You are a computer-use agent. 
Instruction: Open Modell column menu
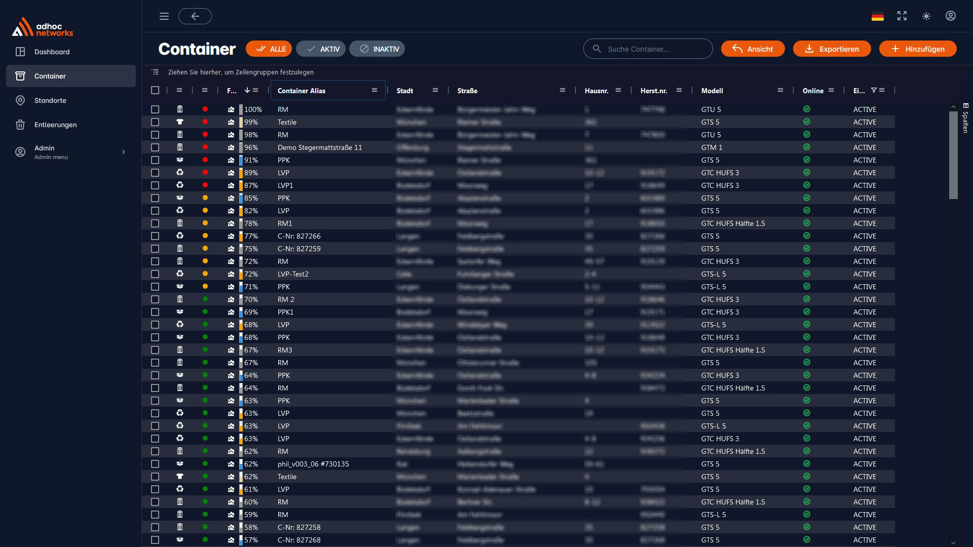[780, 90]
